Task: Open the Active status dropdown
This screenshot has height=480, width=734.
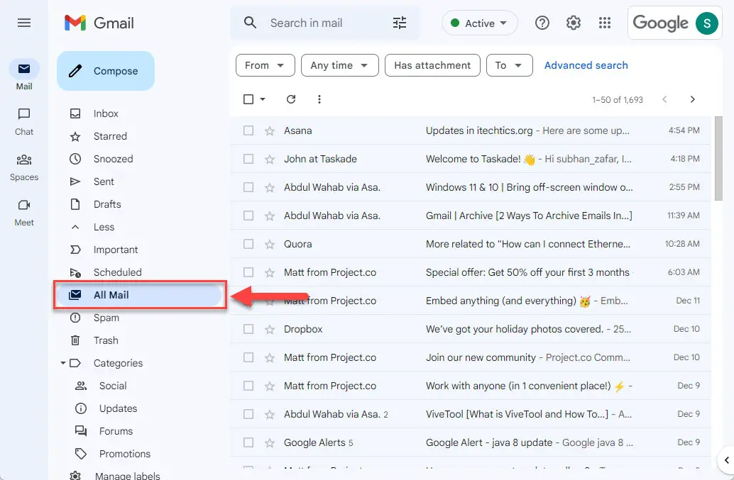Action: coord(479,23)
